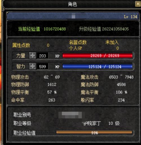Click the plus icon beside 智力
141x145 pixels.
[x=33, y=66]
